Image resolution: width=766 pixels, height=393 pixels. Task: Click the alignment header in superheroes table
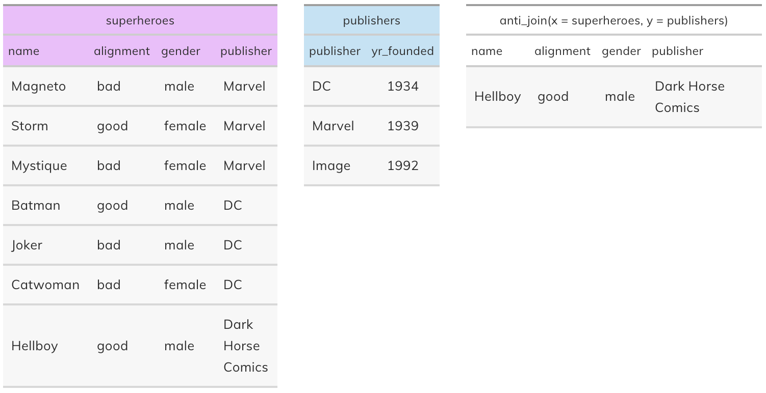click(122, 51)
